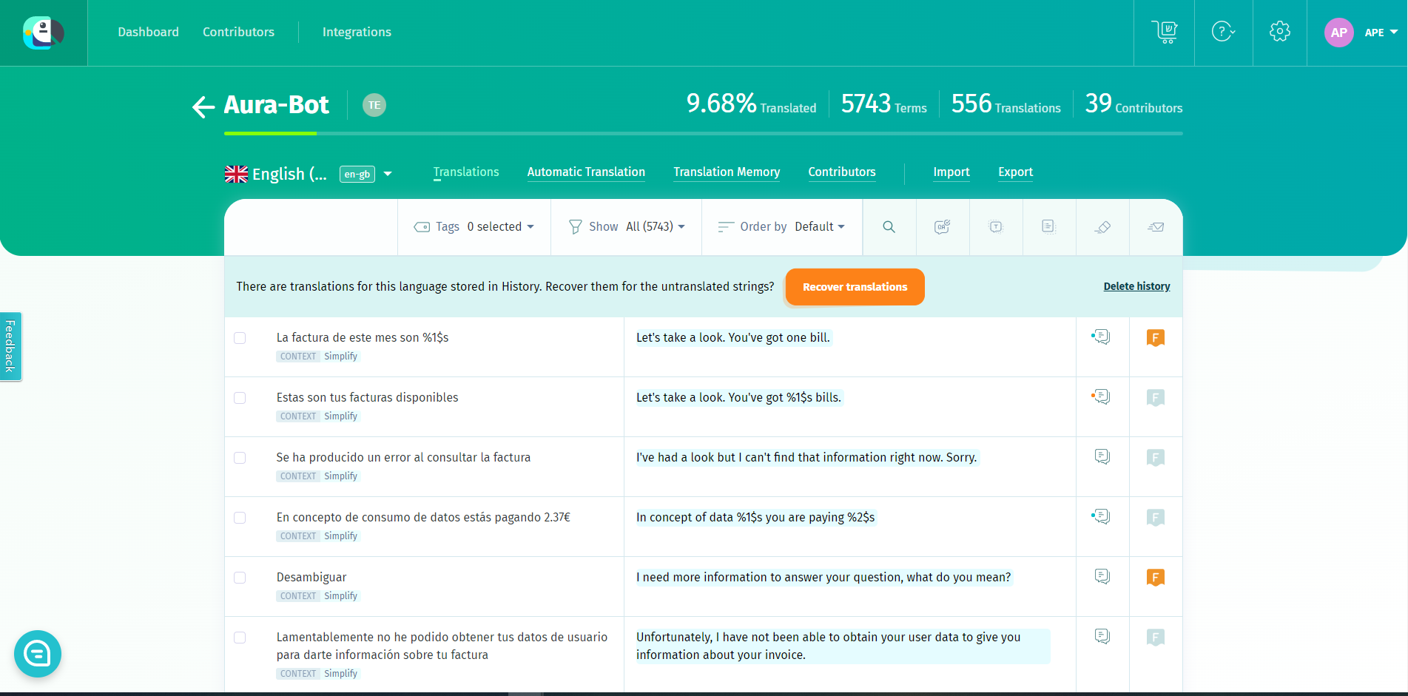Open the APE account dropdown

(x=1381, y=33)
